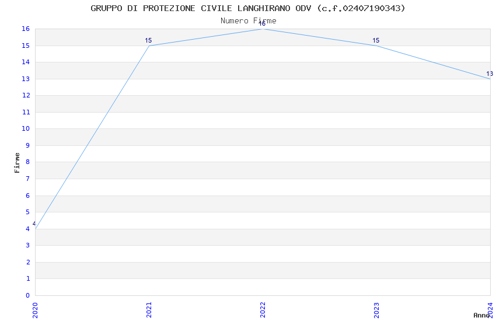Click the y-axis tick label 16

tap(26, 29)
